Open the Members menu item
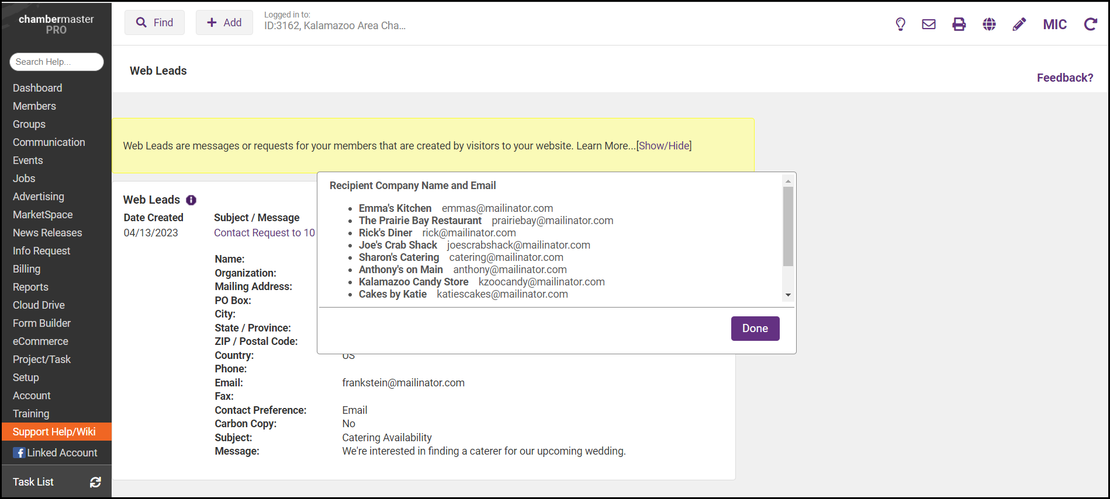This screenshot has width=1110, height=499. pyautogui.click(x=34, y=106)
